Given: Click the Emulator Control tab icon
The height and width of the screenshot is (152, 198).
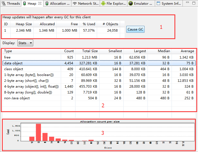Looking at the screenshot, I should 130,3.
